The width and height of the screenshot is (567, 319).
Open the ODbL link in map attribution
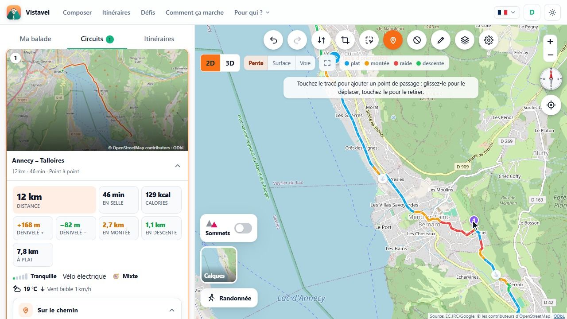click(559, 316)
